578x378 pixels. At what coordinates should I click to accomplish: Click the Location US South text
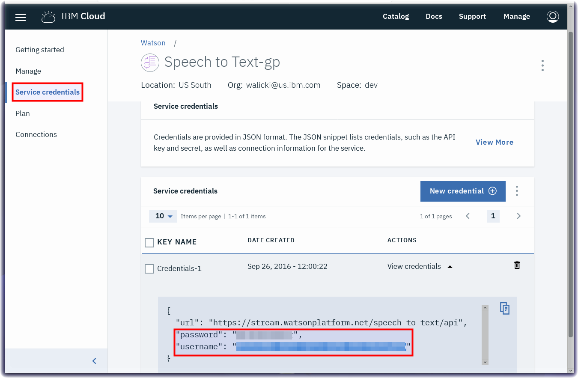pos(176,85)
